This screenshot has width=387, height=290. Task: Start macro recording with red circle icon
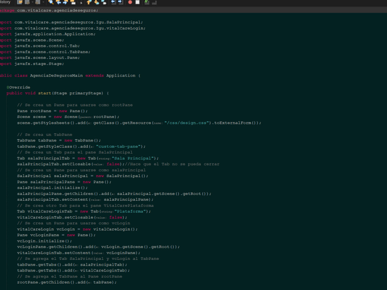click(x=130, y=3)
